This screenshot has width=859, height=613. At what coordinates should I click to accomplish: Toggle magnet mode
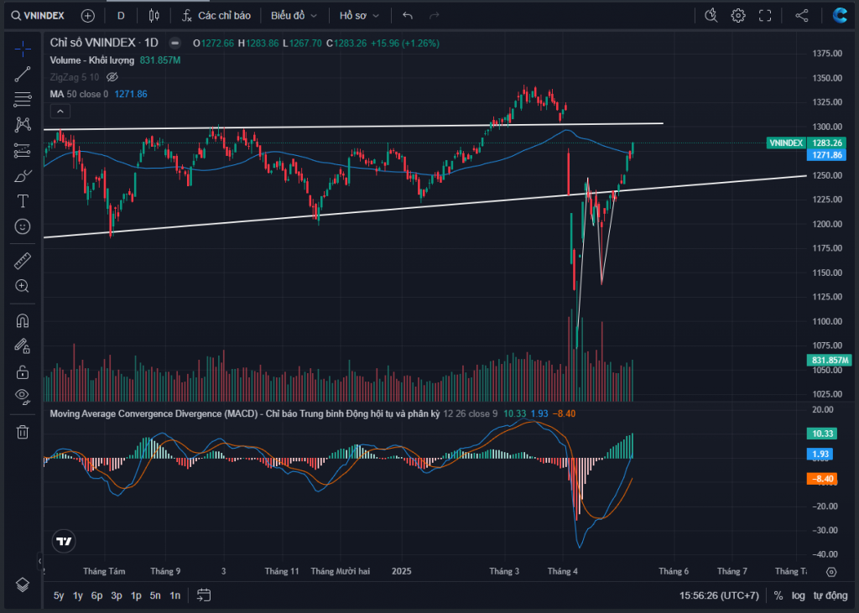(x=23, y=320)
